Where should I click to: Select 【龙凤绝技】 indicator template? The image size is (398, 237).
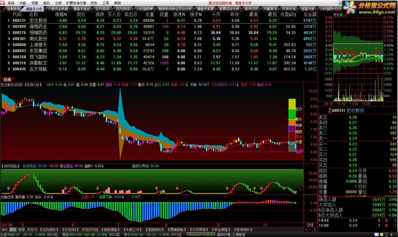49,230
